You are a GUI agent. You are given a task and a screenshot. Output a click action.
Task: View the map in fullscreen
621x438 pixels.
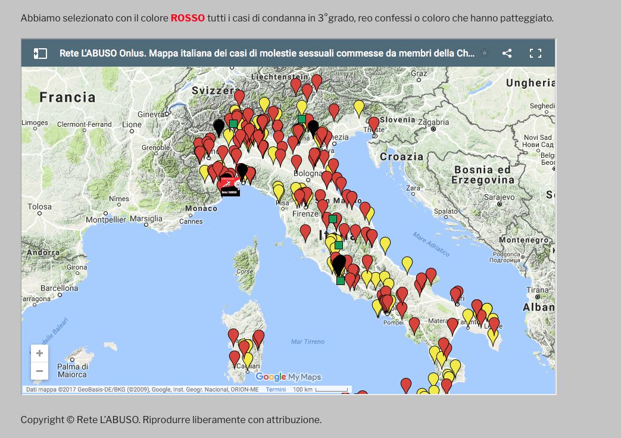(535, 54)
